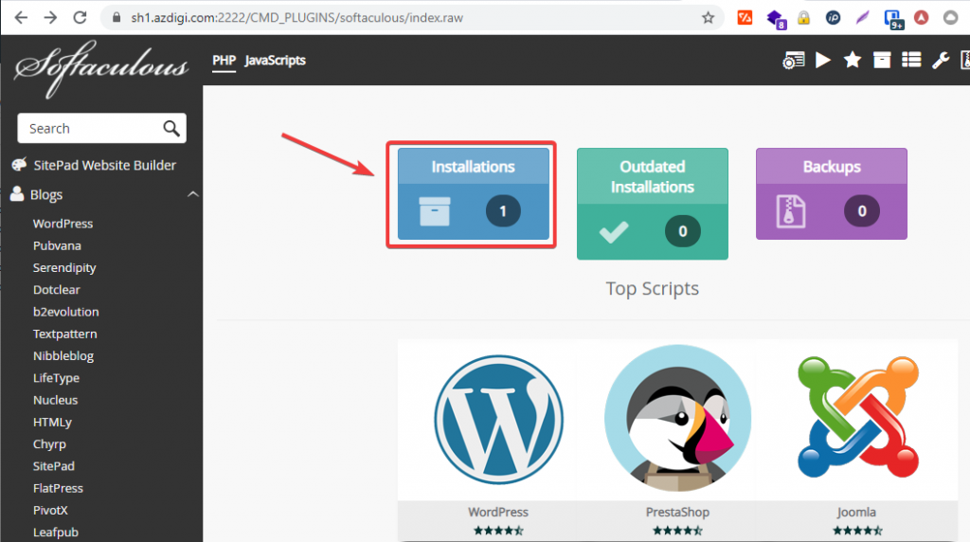Image resolution: width=970 pixels, height=542 pixels.
Task: Click the SitePad palette icon in sidebar
Action: click(19, 164)
